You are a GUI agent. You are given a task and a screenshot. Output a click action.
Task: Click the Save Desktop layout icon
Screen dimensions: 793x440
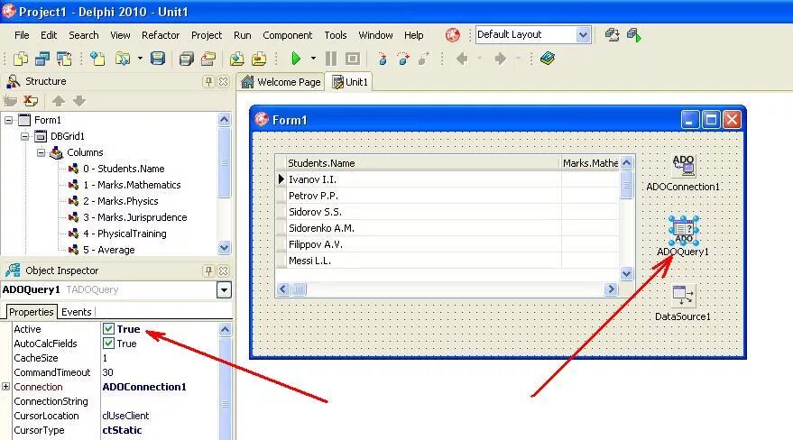pyautogui.click(x=612, y=35)
